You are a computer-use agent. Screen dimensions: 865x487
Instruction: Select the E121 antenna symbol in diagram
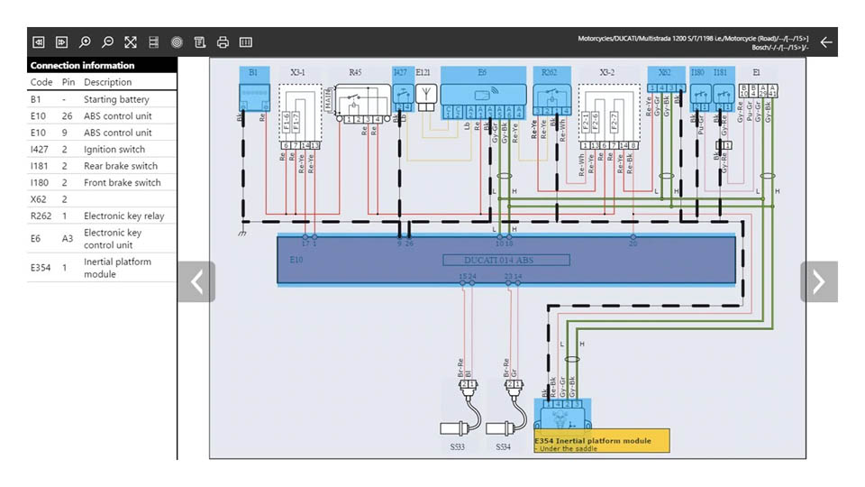click(x=426, y=97)
